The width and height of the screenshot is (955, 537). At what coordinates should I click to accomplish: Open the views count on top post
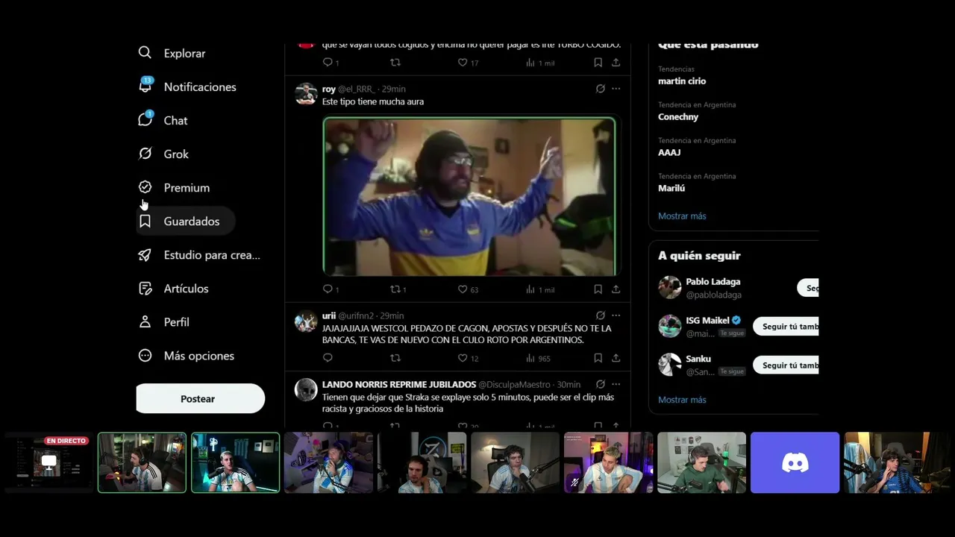[540, 63]
